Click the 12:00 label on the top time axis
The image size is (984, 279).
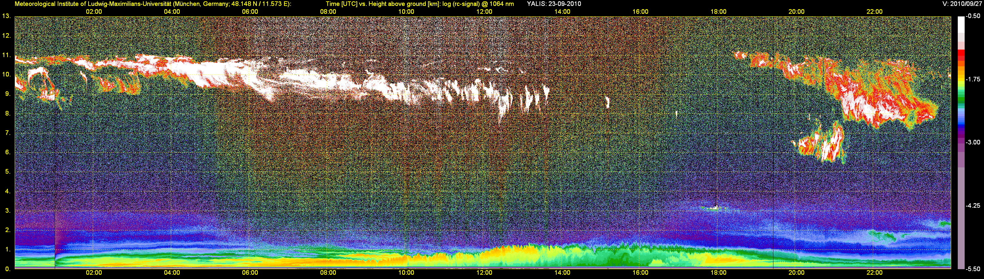(x=484, y=11)
